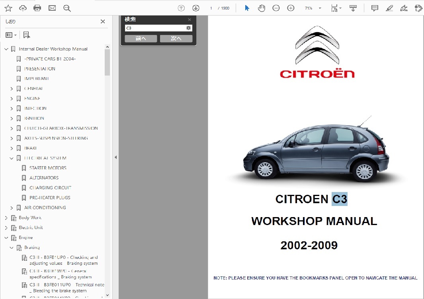Print the document with the printer icon
This screenshot has height=299, width=424.
tap(37, 8)
